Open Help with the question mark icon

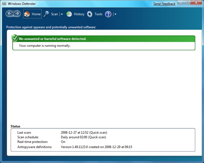coord(108,14)
